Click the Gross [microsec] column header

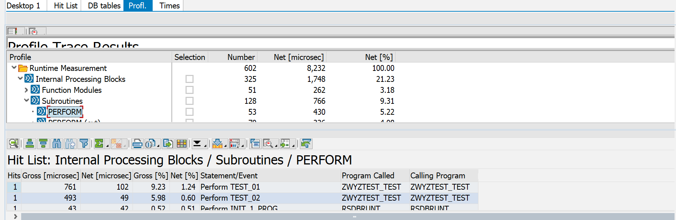coord(50,176)
